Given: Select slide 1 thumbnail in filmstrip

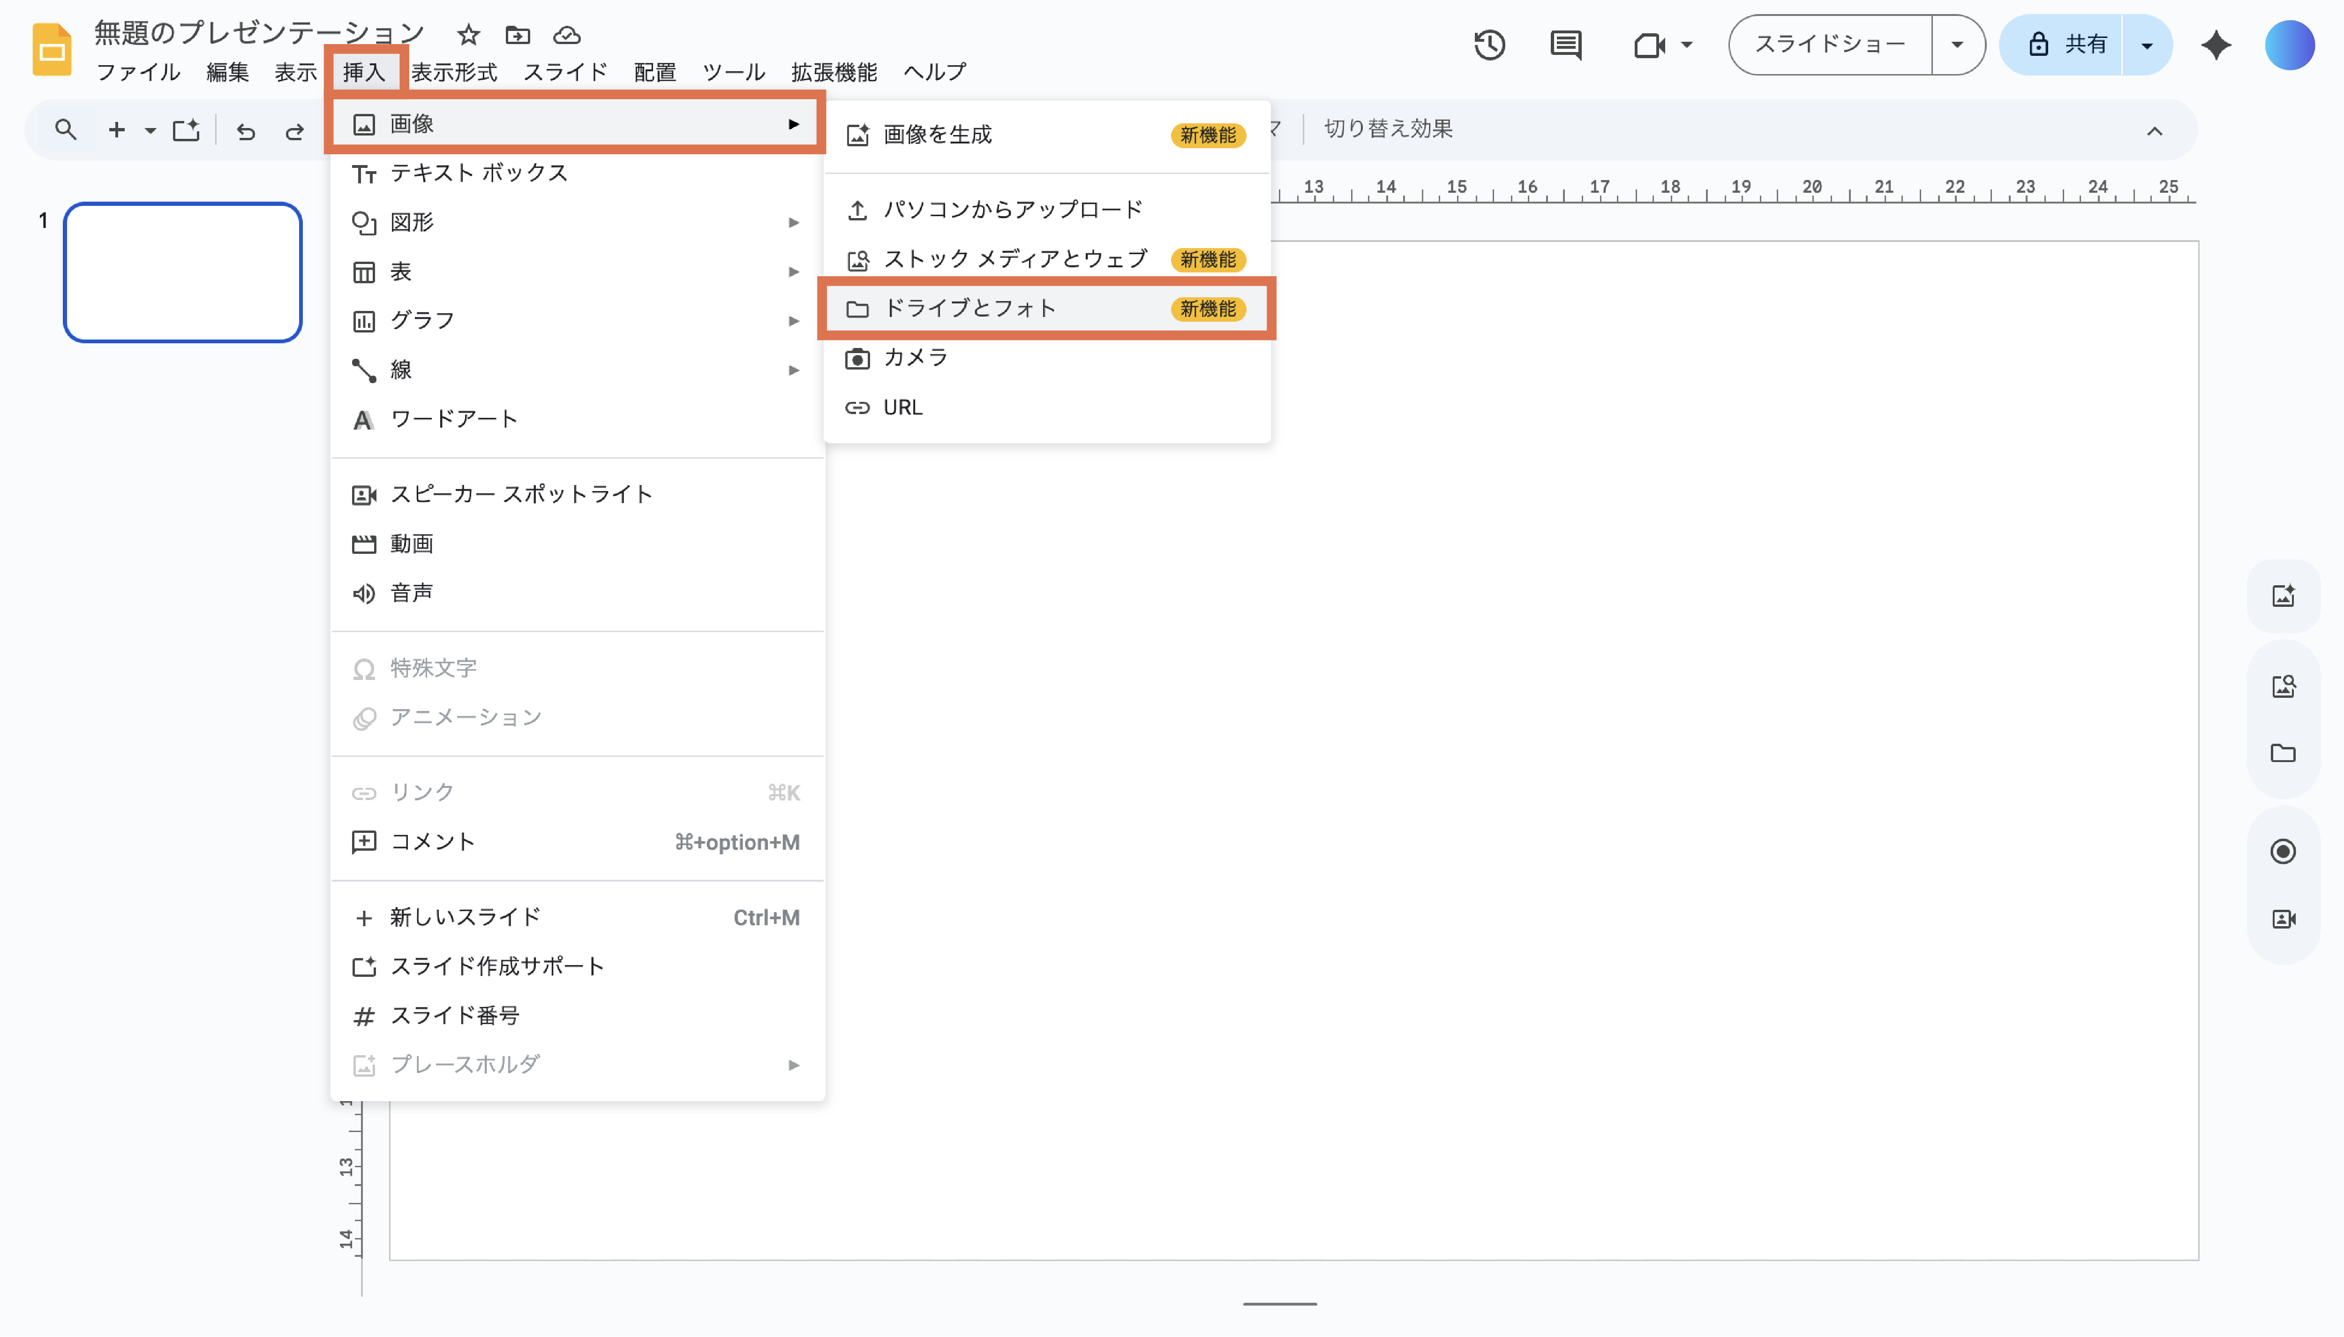Looking at the screenshot, I should point(183,272).
